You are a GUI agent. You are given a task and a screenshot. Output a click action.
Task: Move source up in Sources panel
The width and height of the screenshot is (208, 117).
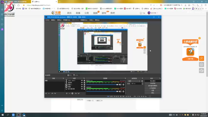(76, 93)
